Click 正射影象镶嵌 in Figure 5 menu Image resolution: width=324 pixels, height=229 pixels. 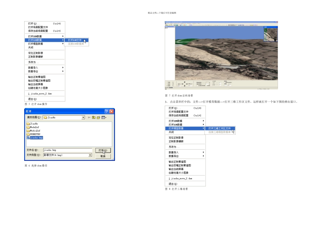coord(44,57)
